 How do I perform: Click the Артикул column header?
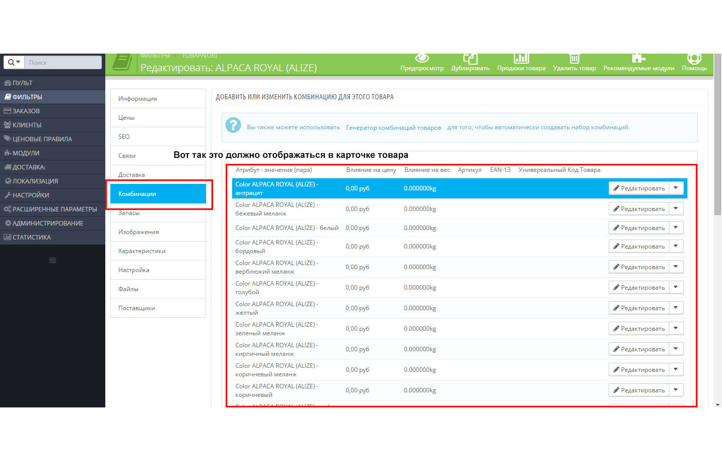[470, 170]
